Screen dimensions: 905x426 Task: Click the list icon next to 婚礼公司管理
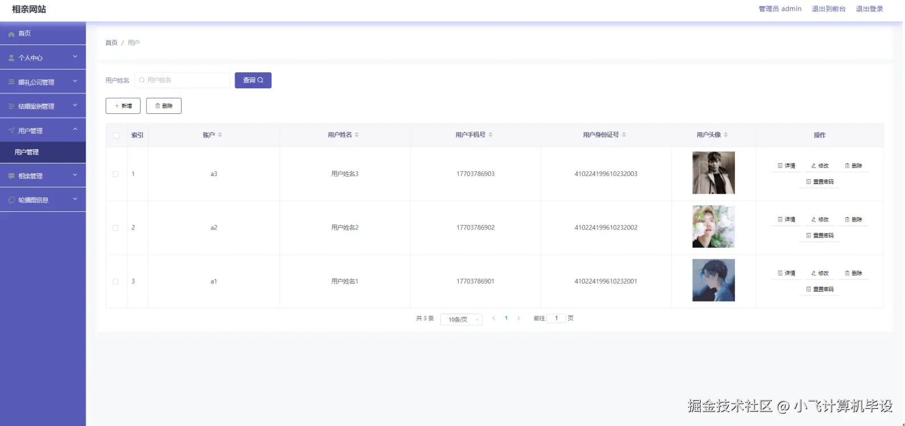point(11,82)
